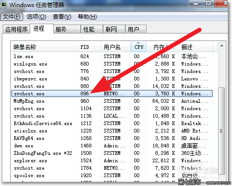Click memory value 64,032 K
Screen dimensions: 232x186
[x=164, y=101]
